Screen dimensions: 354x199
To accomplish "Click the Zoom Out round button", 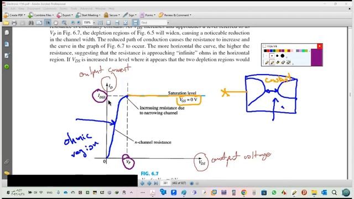I will point(72,23).
